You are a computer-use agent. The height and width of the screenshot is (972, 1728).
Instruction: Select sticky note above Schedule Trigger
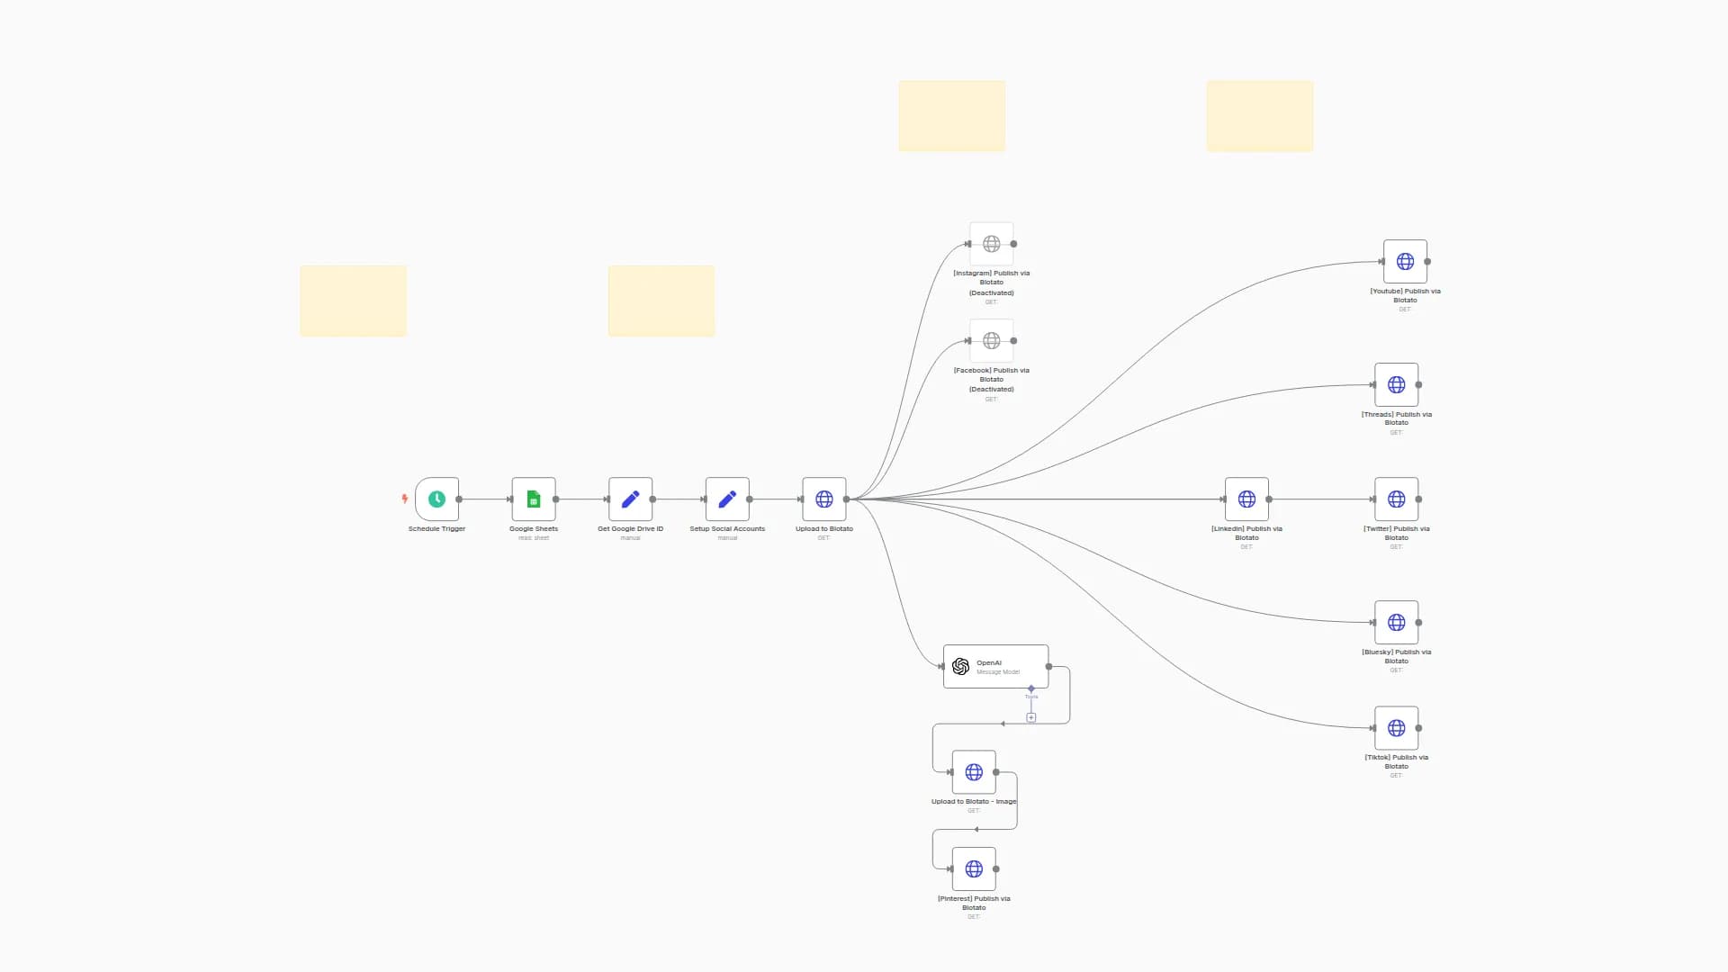point(353,301)
